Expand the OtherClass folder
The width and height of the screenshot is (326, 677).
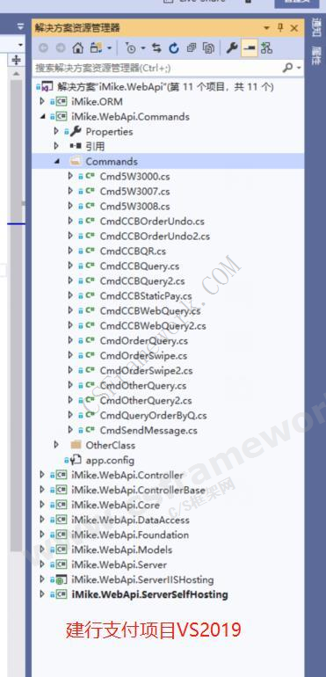[x=56, y=445]
